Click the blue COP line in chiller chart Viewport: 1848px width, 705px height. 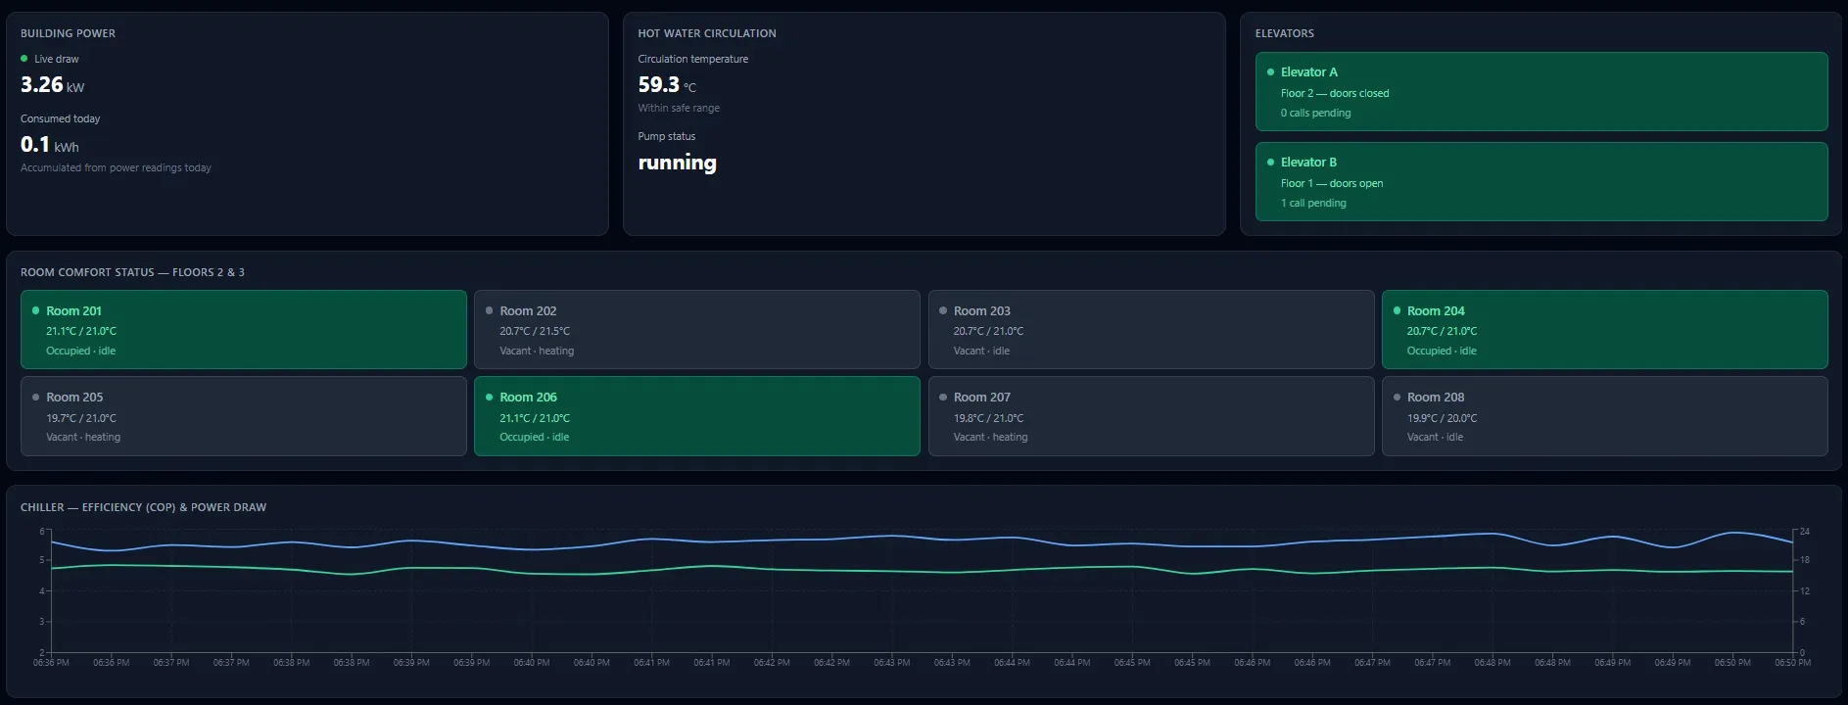[921, 537]
